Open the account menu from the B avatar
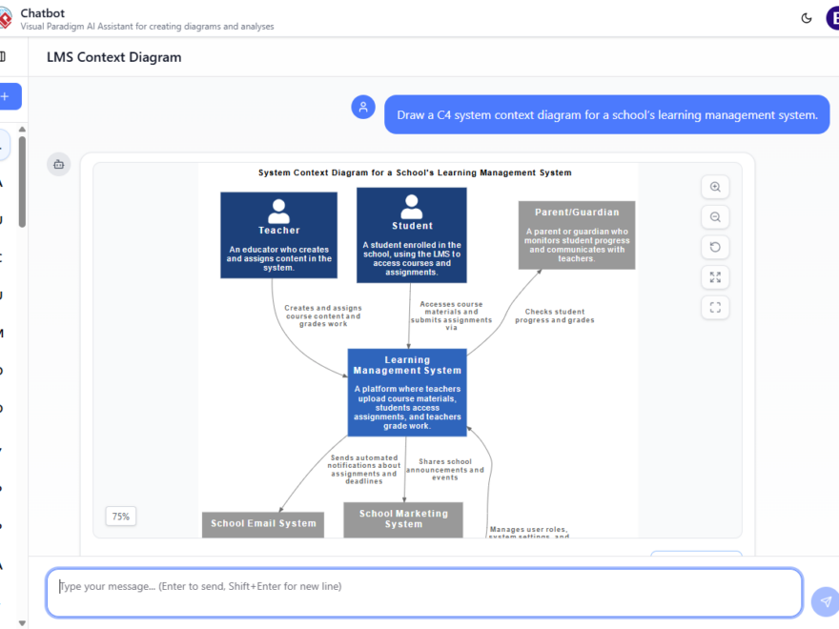839x629 pixels. [833, 18]
